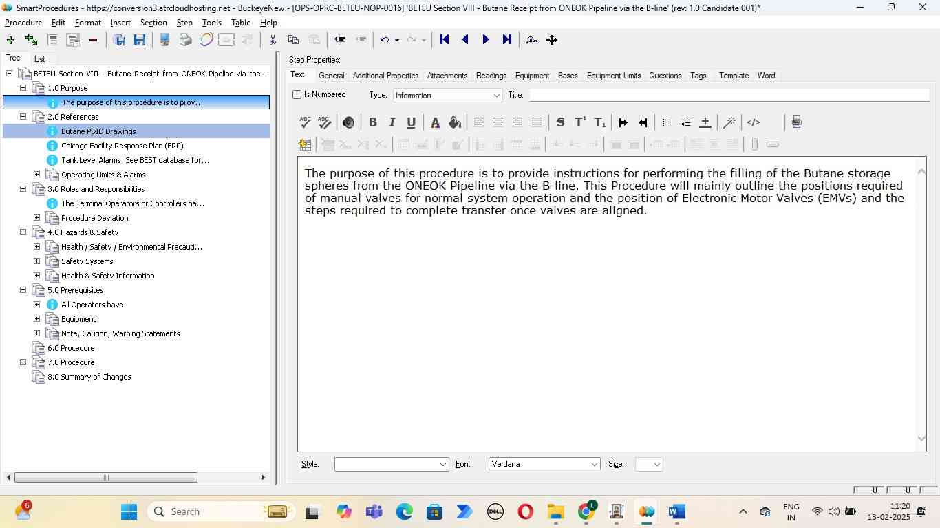Viewport: 940px width, 528px height.
Task: Switch to the List view tab
Action: 40,59
